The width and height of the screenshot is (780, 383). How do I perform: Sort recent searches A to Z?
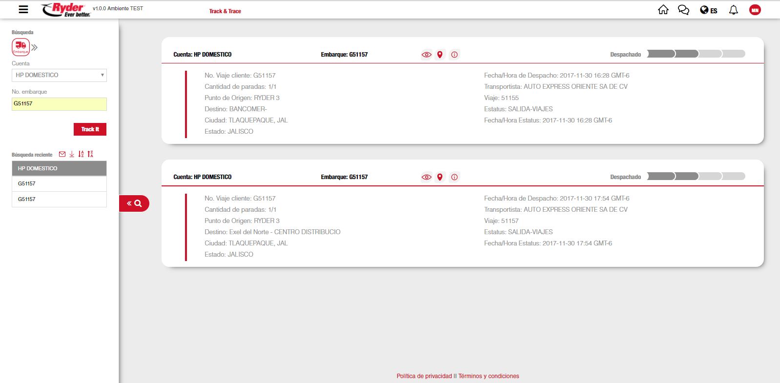(81, 154)
